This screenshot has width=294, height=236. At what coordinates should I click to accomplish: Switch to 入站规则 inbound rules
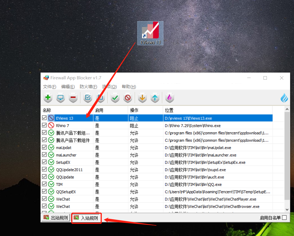pos(87,218)
